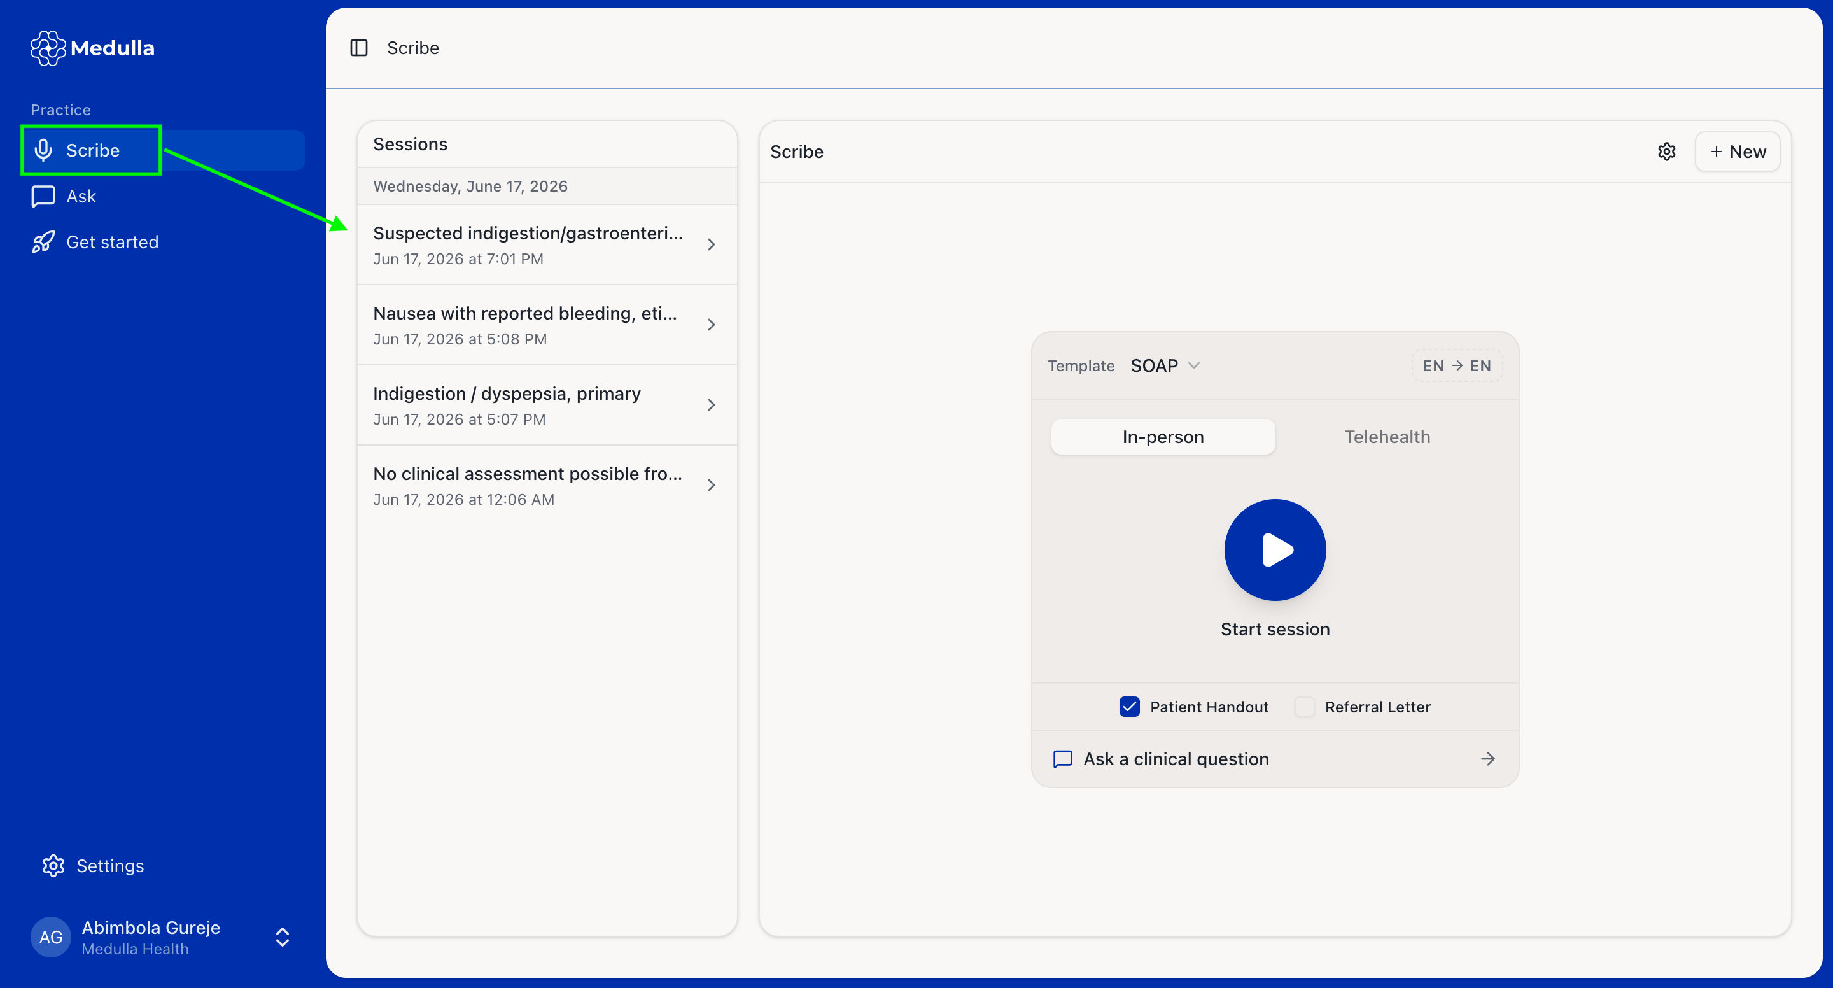
Task: Switch to the Telehealth tab
Action: point(1387,436)
